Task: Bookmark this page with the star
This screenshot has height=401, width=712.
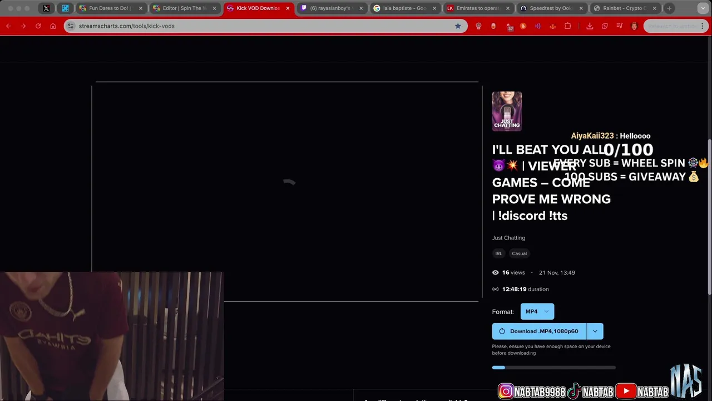Action: (x=458, y=26)
